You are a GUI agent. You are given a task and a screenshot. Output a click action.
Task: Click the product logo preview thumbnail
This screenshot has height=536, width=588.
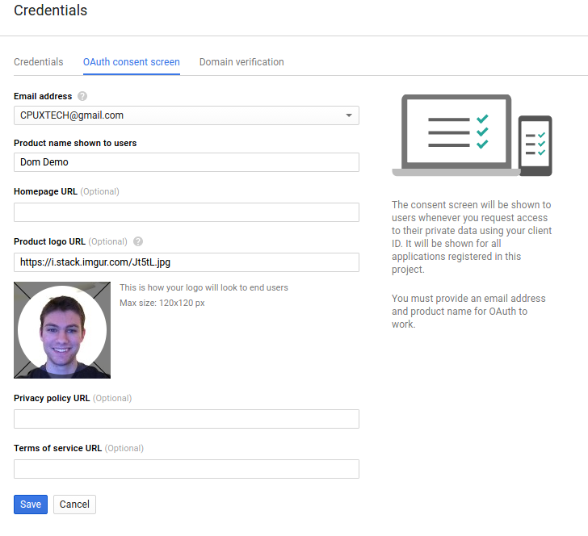(x=62, y=330)
